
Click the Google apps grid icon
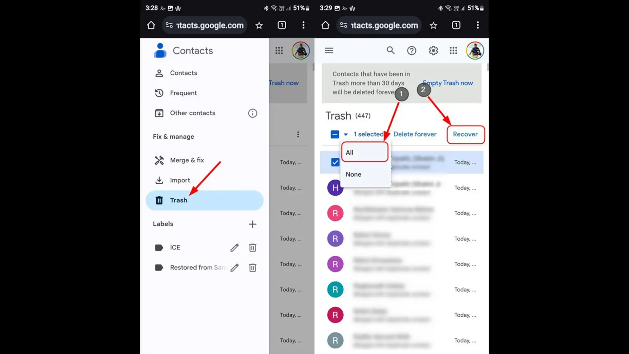(x=453, y=50)
